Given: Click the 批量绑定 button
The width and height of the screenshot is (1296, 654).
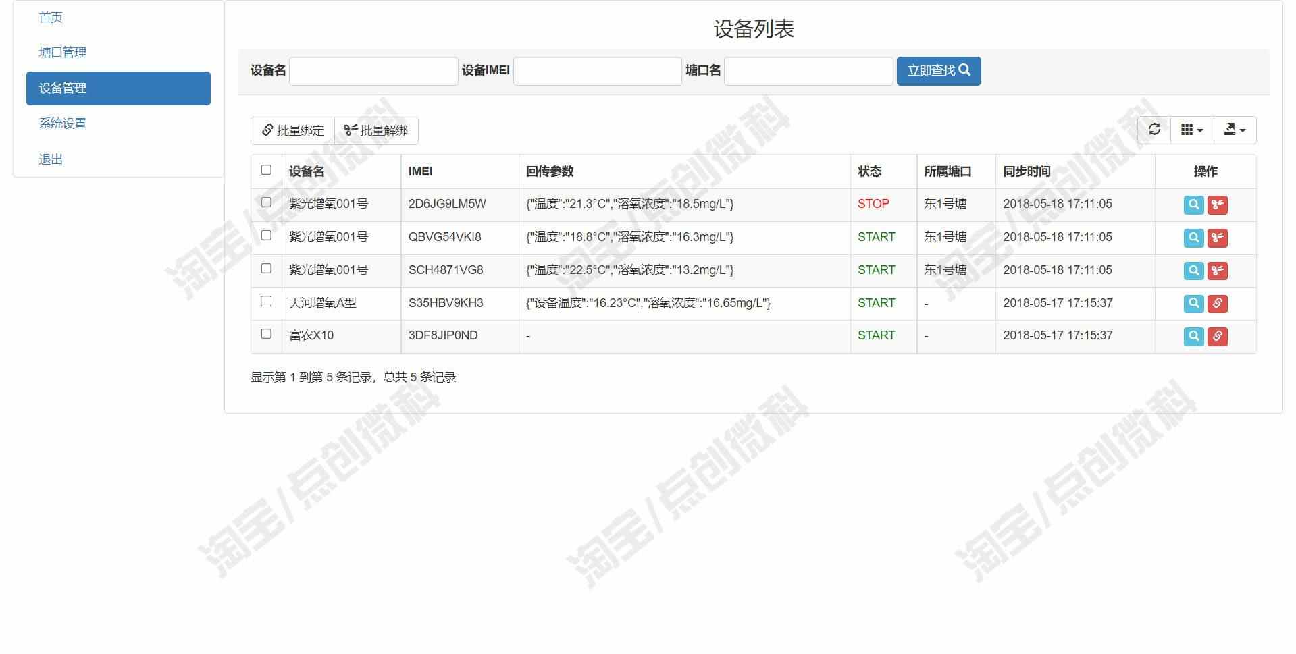Looking at the screenshot, I should [293, 130].
